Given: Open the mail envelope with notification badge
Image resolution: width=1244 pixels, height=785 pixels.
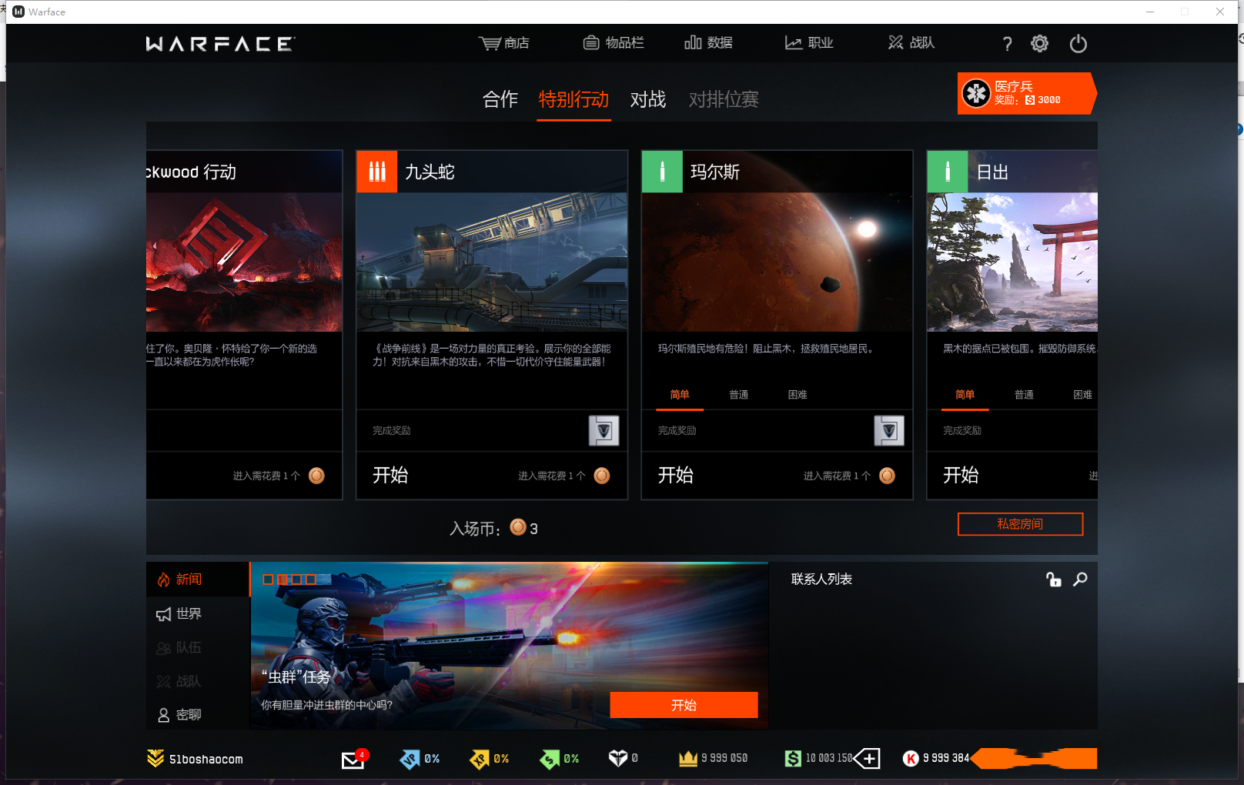Looking at the screenshot, I should tap(353, 760).
